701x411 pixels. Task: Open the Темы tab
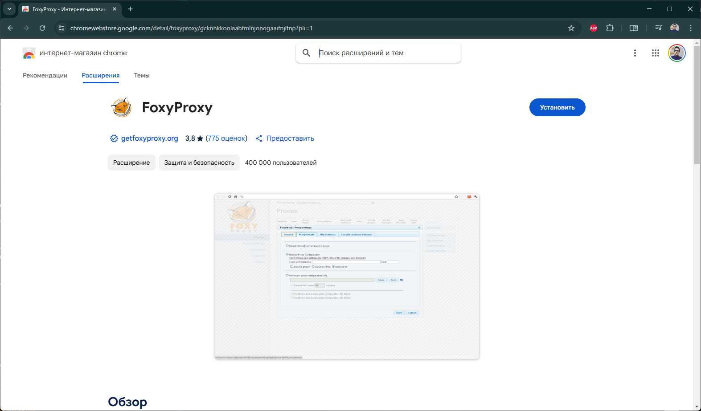[142, 75]
